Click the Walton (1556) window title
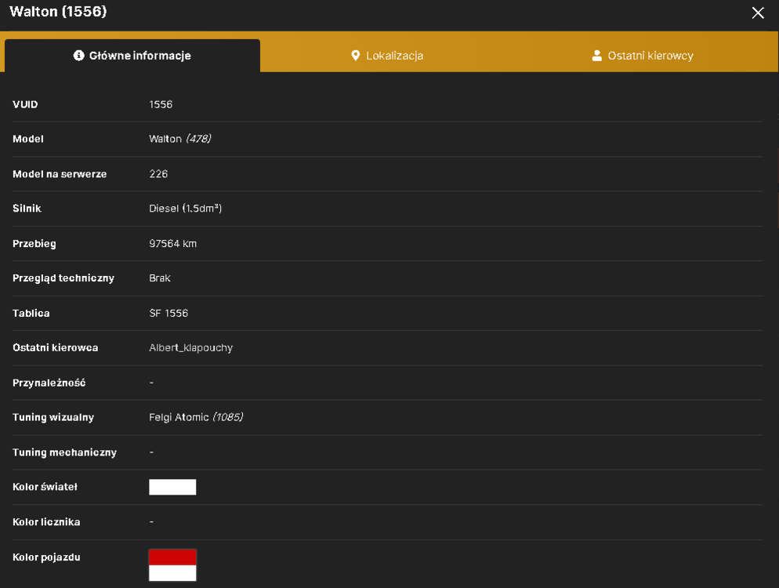Viewport: 779px width, 588px height. 58,12
